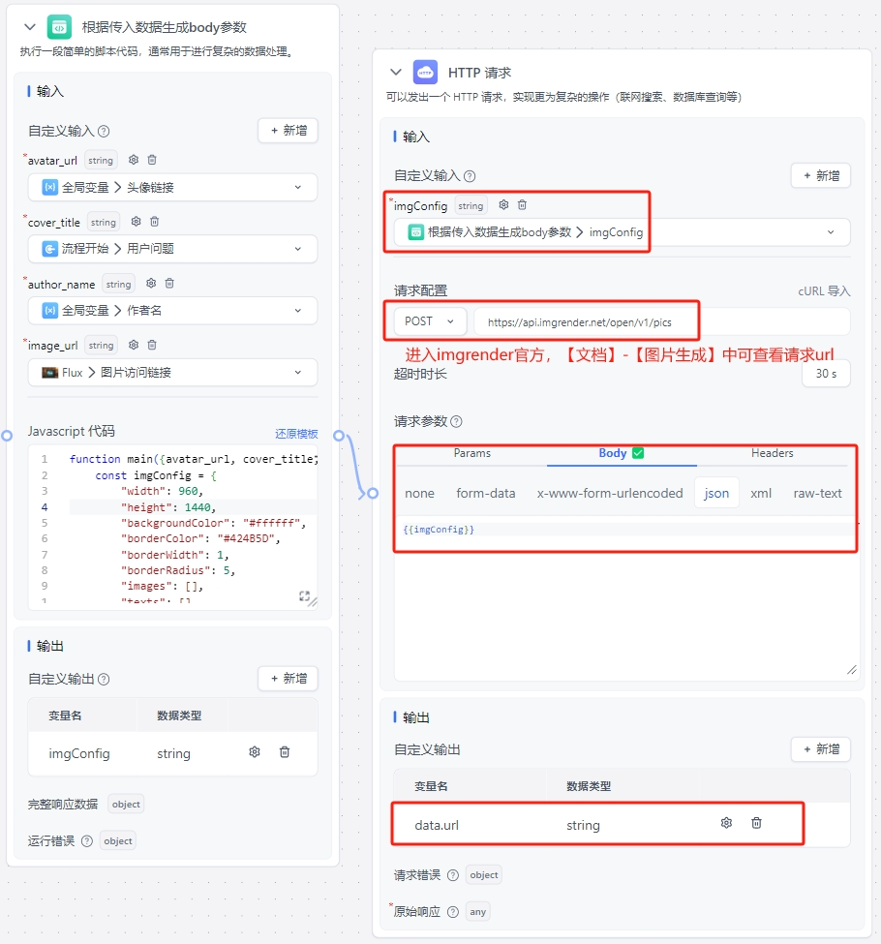The width and height of the screenshot is (881, 944).
Task: Open settings gear for avatar_url input
Action: (x=134, y=160)
